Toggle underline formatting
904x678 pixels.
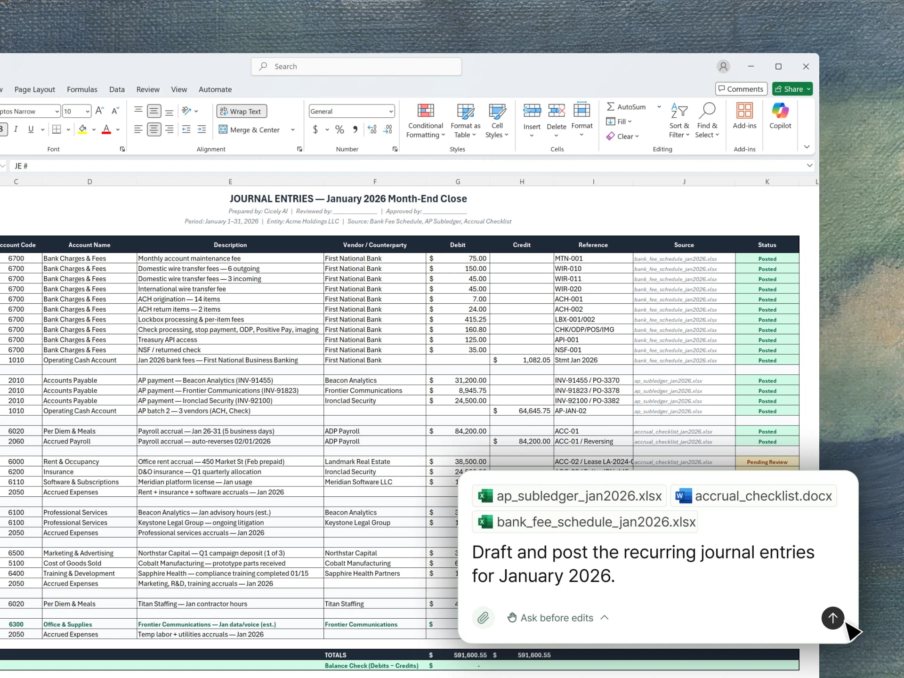[31, 129]
